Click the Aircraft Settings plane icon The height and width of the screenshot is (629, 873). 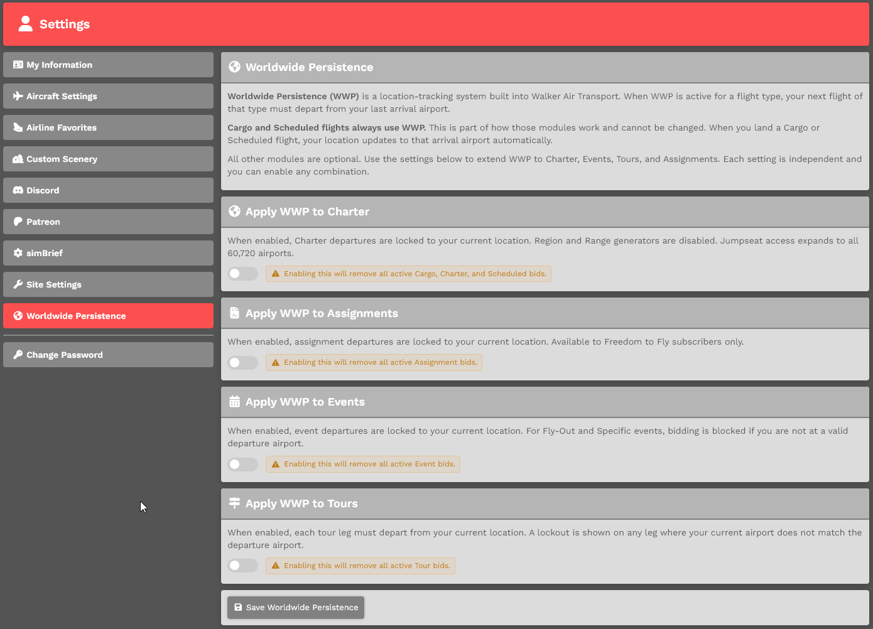pyautogui.click(x=18, y=96)
